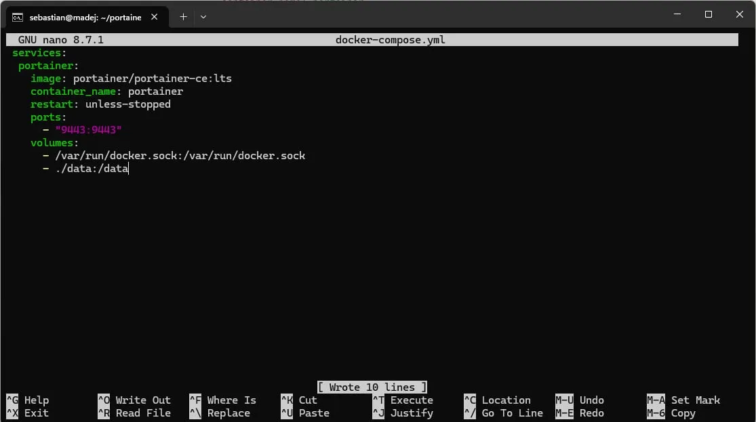The width and height of the screenshot is (756, 422).
Task: Open a new terminal tab with plus button
Action: [x=183, y=17]
